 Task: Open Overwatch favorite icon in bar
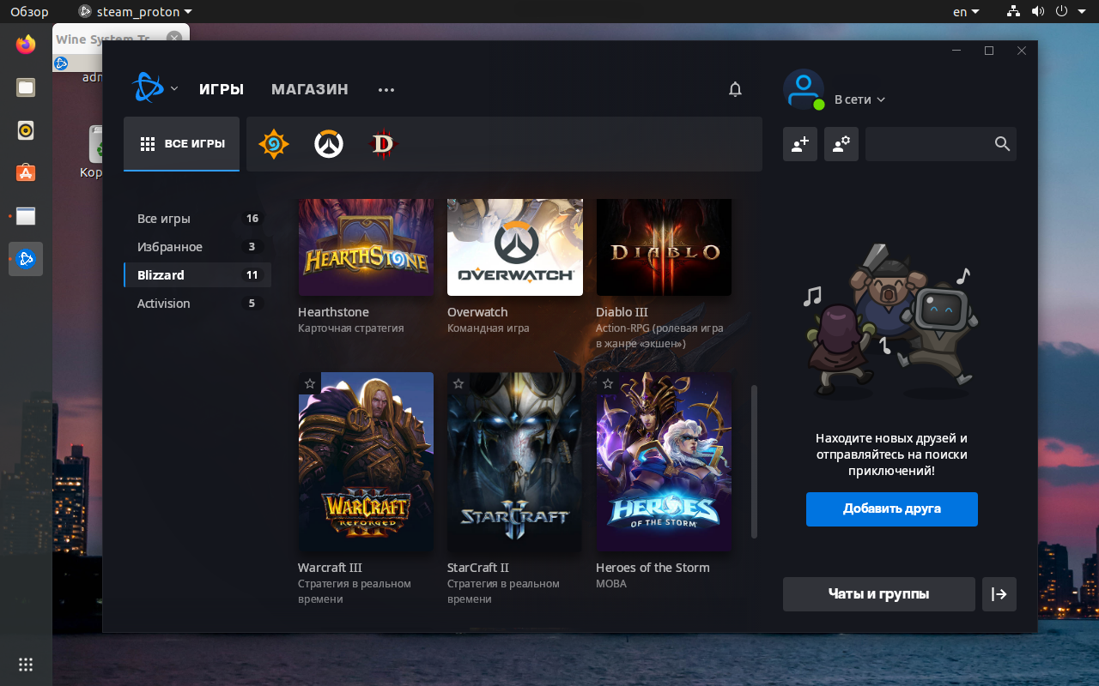328,144
